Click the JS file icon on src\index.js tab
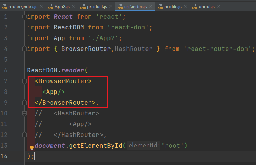 point(120,7)
